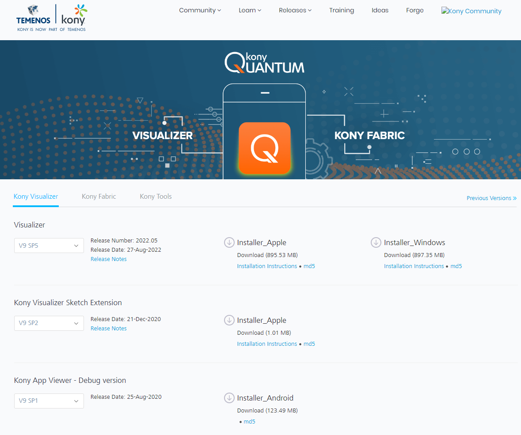Click the Kony Quantum banner logo
This screenshot has height=435, width=521.
click(265, 62)
